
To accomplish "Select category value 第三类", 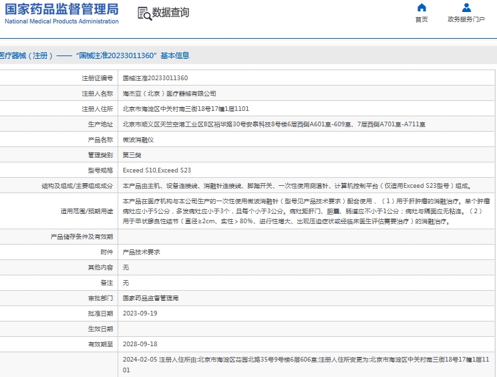I will pyautogui.click(x=132, y=155).
